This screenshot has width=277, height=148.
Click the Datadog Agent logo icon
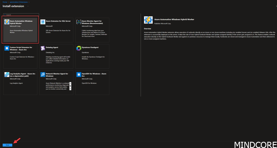pyautogui.click(x=43, y=48)
